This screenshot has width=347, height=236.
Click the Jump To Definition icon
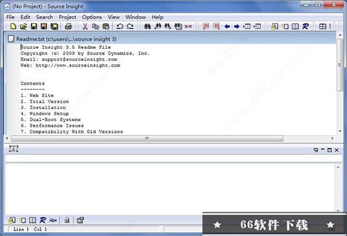(247, 27)
